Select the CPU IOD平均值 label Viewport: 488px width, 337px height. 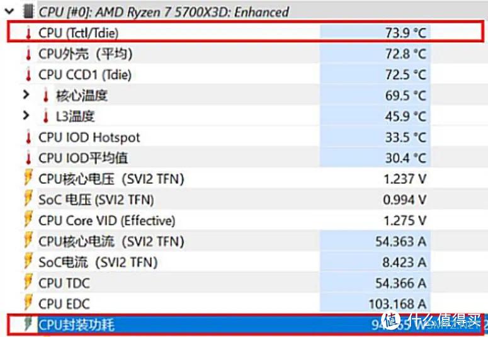pos(83,158)
